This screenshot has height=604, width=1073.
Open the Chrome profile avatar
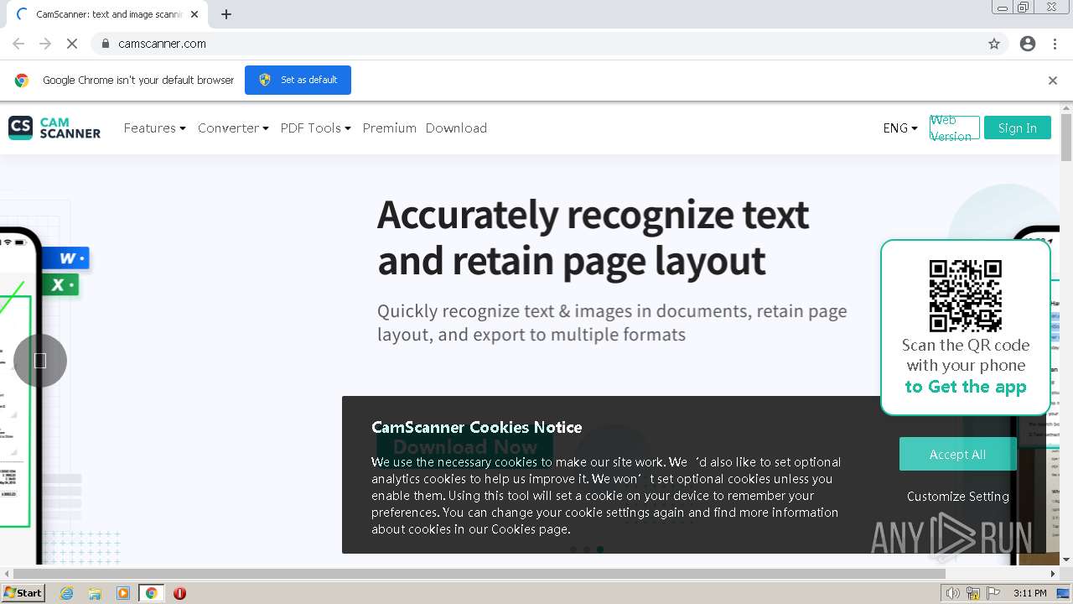pos(1028,44)
